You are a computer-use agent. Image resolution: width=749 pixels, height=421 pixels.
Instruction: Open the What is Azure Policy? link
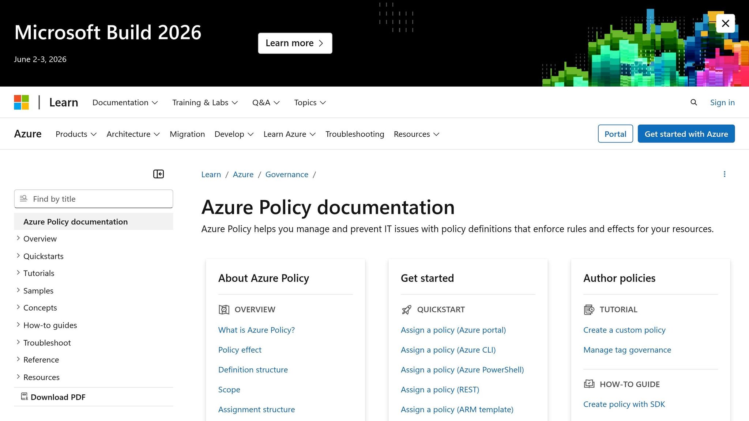click(256, 330)
